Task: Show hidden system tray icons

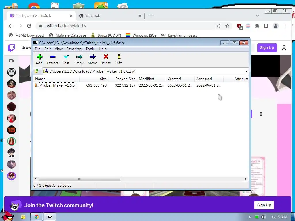Action: tap(249, 217)
